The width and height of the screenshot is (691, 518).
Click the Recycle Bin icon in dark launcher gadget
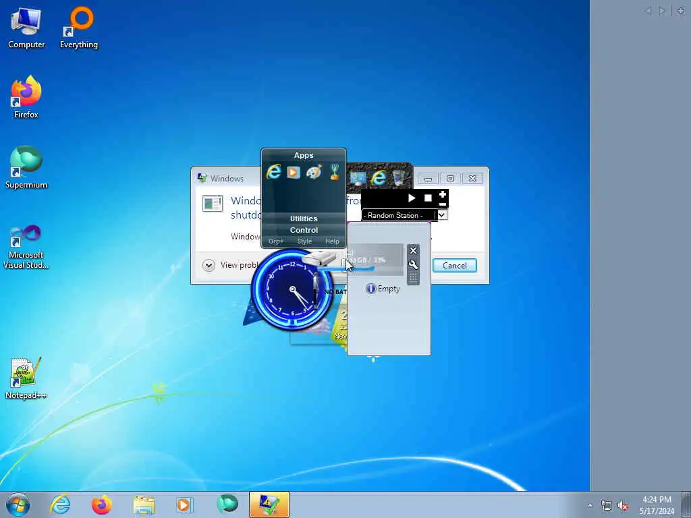click(398, 178)
